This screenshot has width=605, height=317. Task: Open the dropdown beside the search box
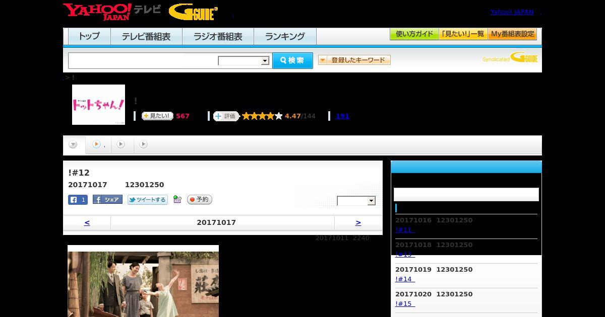point(244,61)
